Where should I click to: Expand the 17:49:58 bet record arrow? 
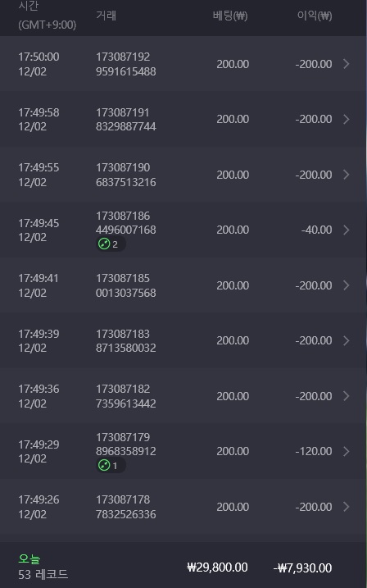pyautogui.click(x=347, y=119)
